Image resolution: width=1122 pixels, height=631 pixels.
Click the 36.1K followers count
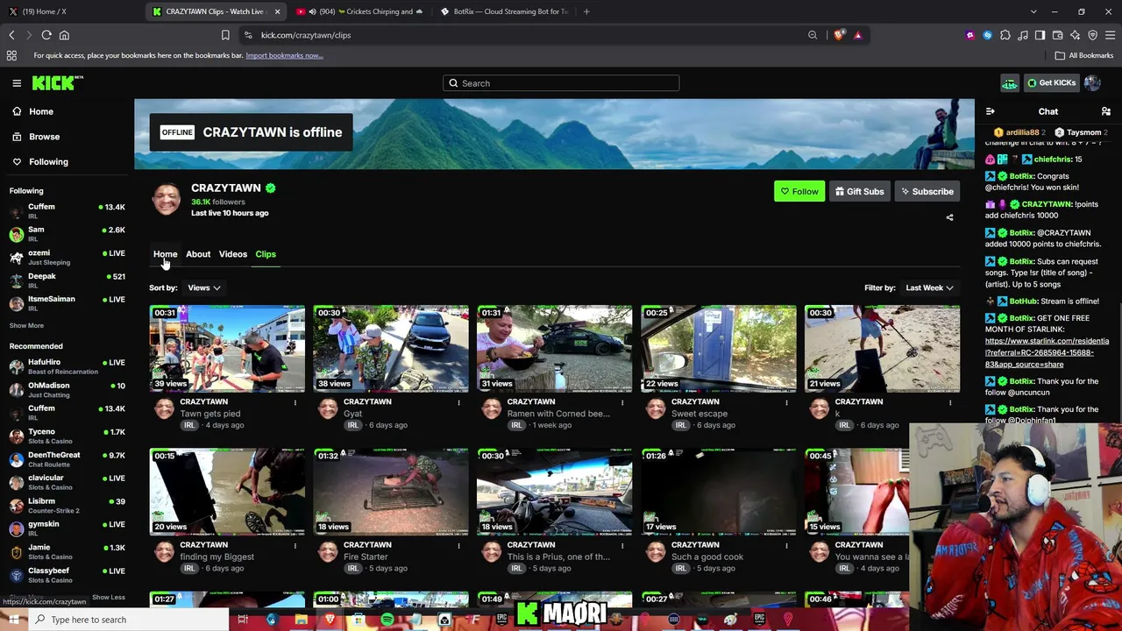pos(218,202)
